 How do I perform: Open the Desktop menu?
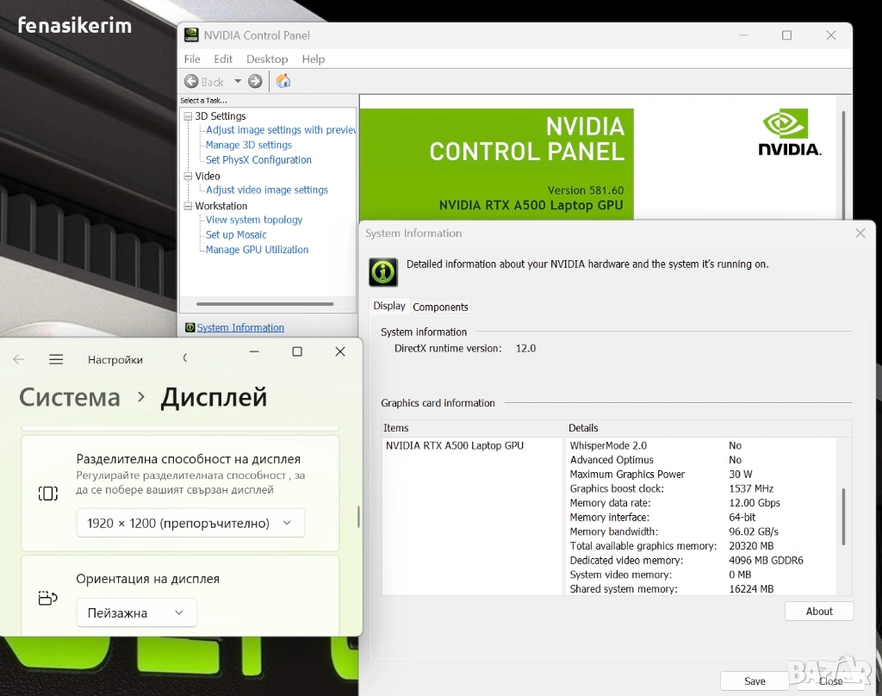click(267, 59)
